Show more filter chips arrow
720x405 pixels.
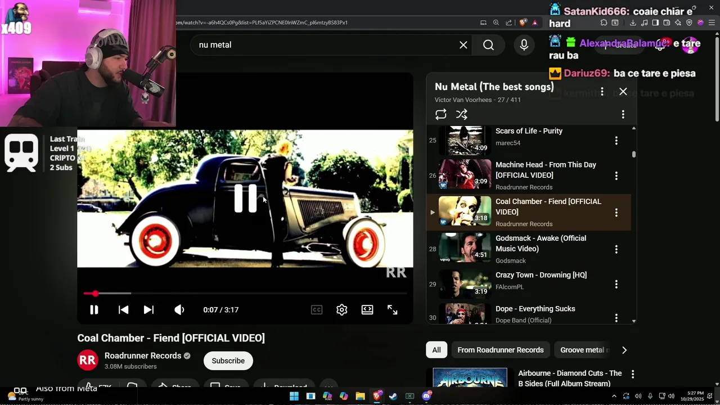pos(624,350)
